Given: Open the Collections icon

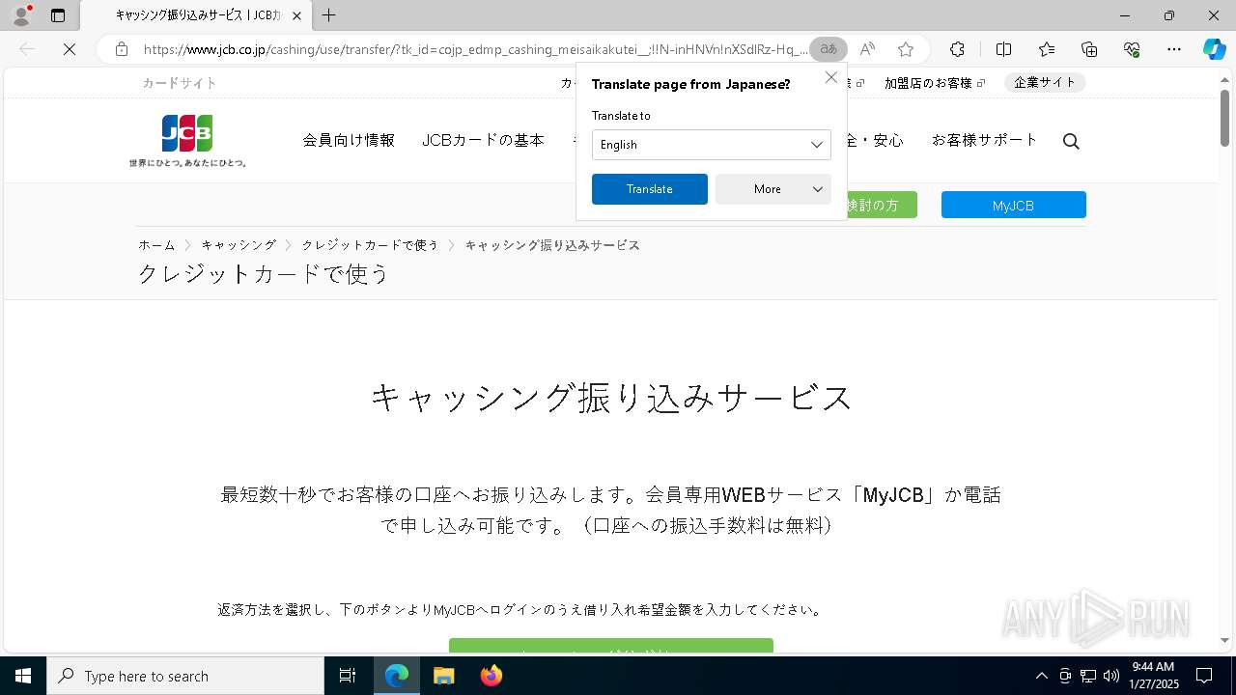Looking at the screenshot, I should click(1089, 49).
